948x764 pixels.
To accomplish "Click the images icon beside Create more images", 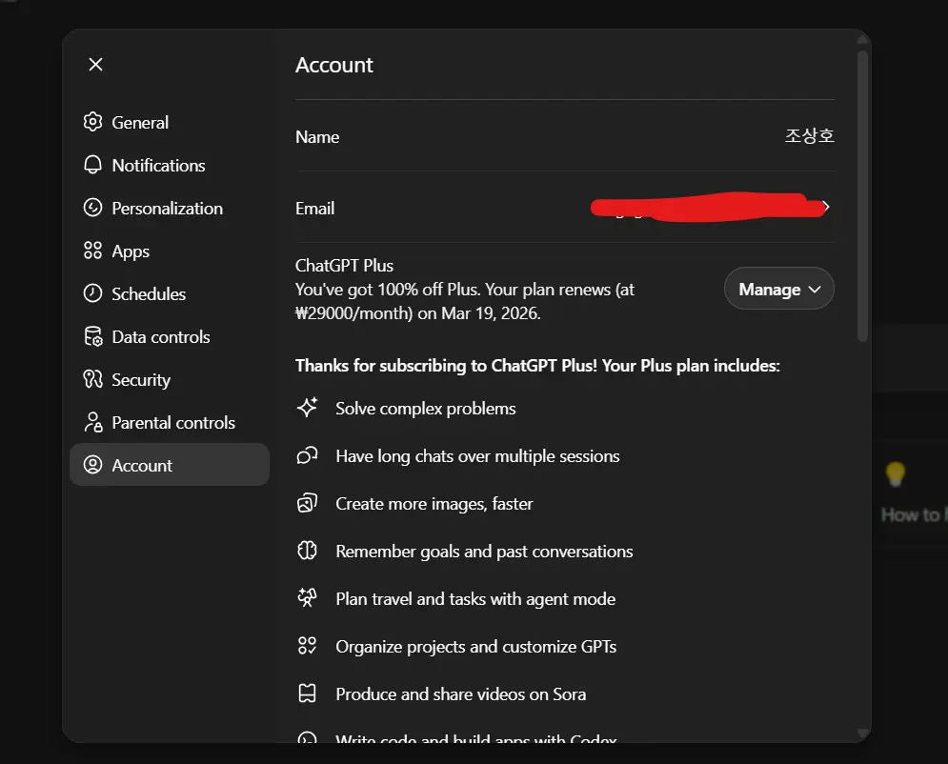I will 307,503.
